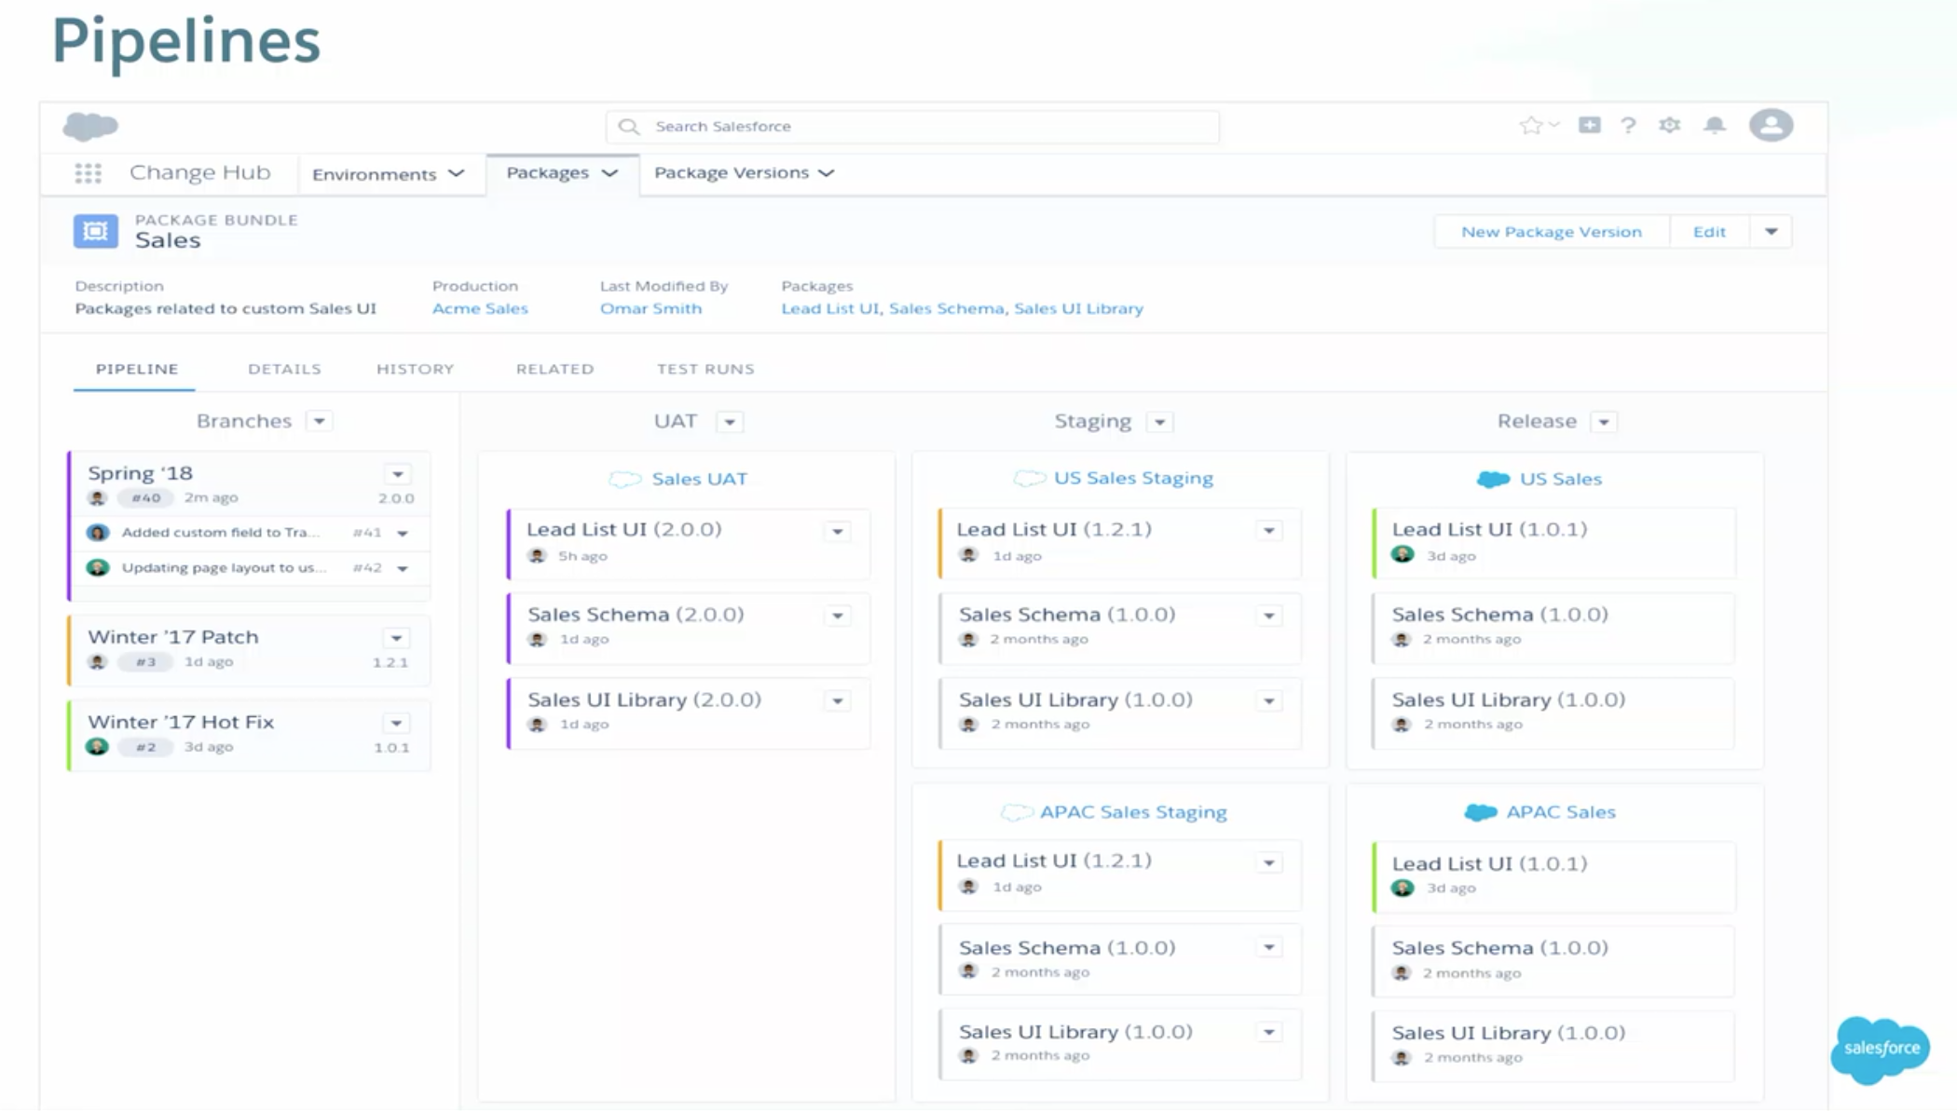Open dropdown for commit #41
The image size is (1957, 1112).
pos(403,534)
